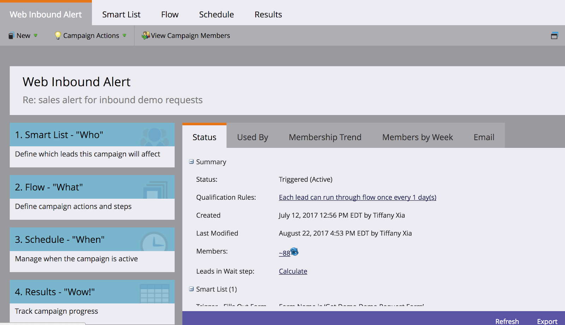This screenshot has width=565, height=325.
Task: Click the Campaign Actions lightbulb icon
Action: (x=58, y=36)
